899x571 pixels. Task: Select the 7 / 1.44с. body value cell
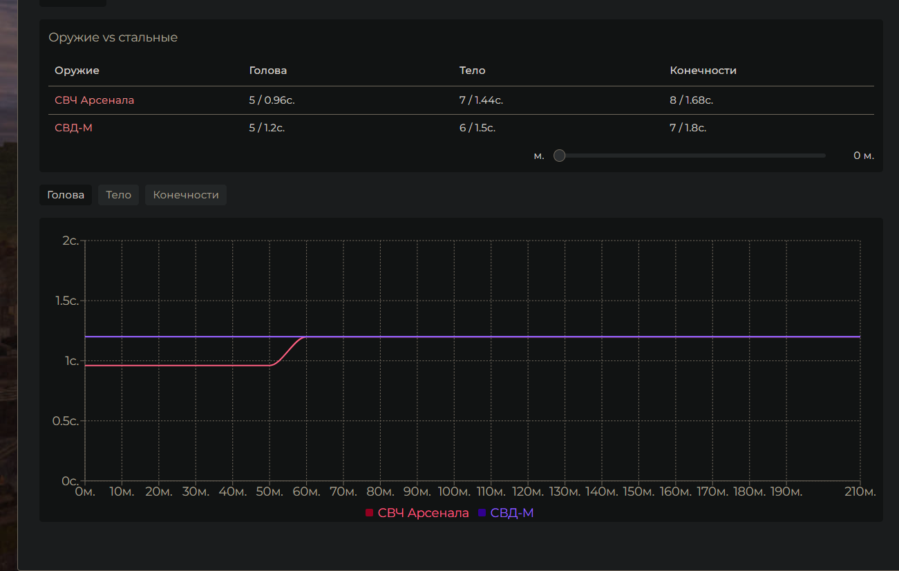481,100
